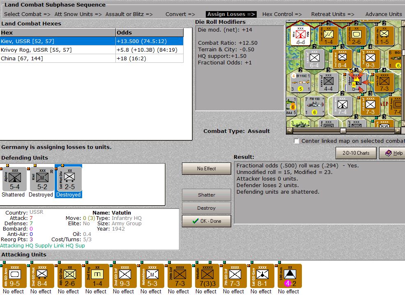Image resolution: width=405 pixels, height=295 pixels.
Task: Select the Alpine 5-4 defending unit counter
Action: pyautogui.click(x=14, y=179)
